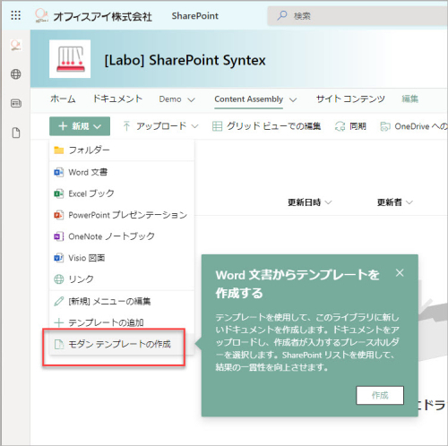
Task: Open the news icon in left rail
Action: pos(16,103)
